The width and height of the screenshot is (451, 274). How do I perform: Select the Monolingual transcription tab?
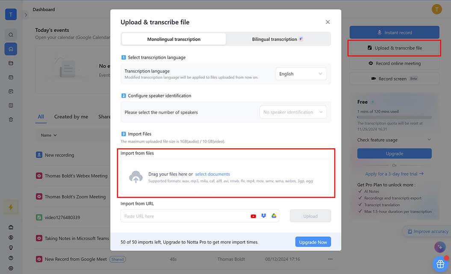tap(174, 39)
